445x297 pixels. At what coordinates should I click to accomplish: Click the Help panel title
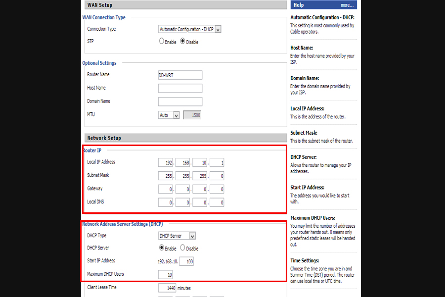(x=299, y=5)
